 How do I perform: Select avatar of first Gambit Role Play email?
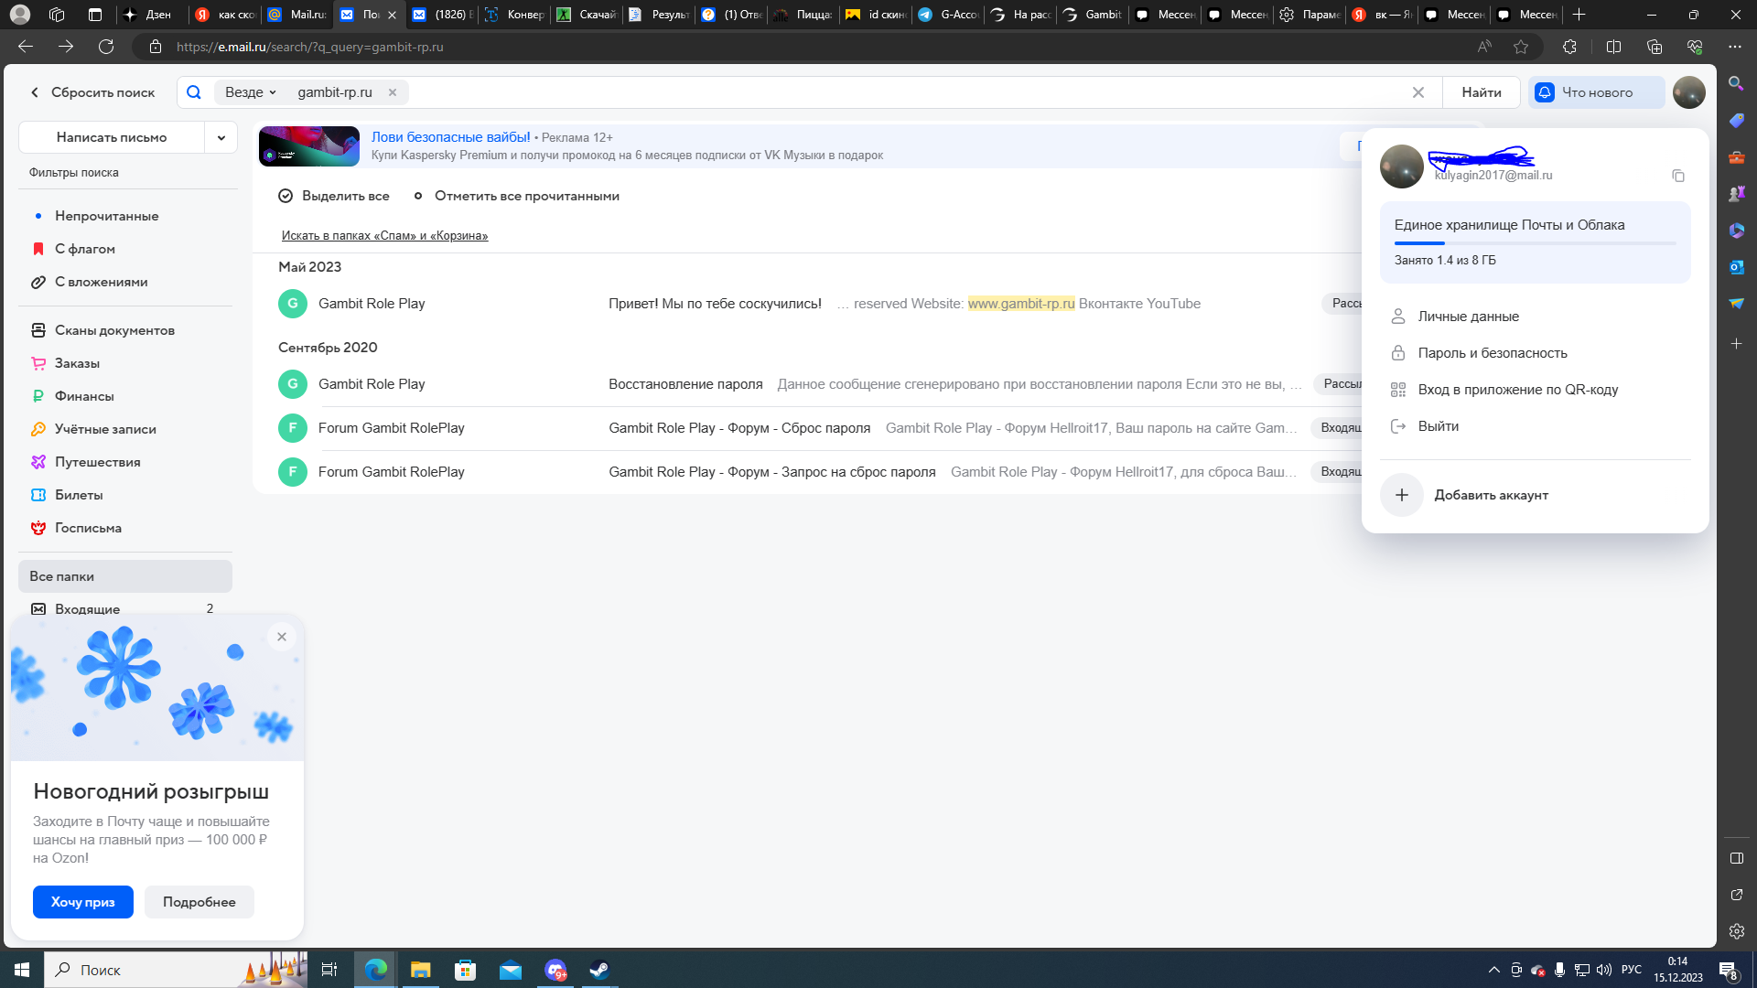pyautogui.click(x=293, y=304)
